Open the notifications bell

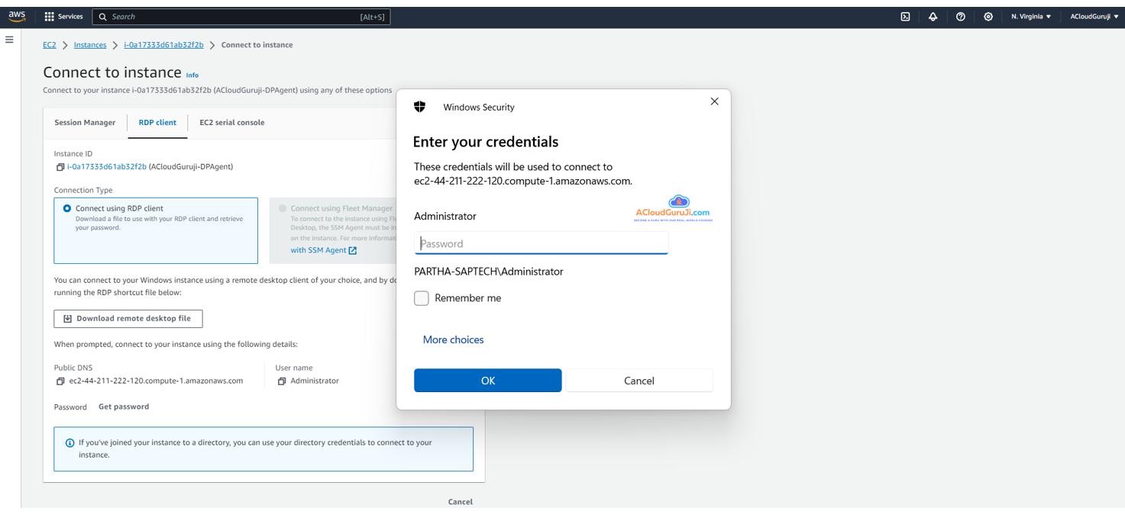[x=933, y=17]
